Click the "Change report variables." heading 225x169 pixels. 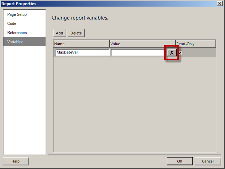click(80, 18)
